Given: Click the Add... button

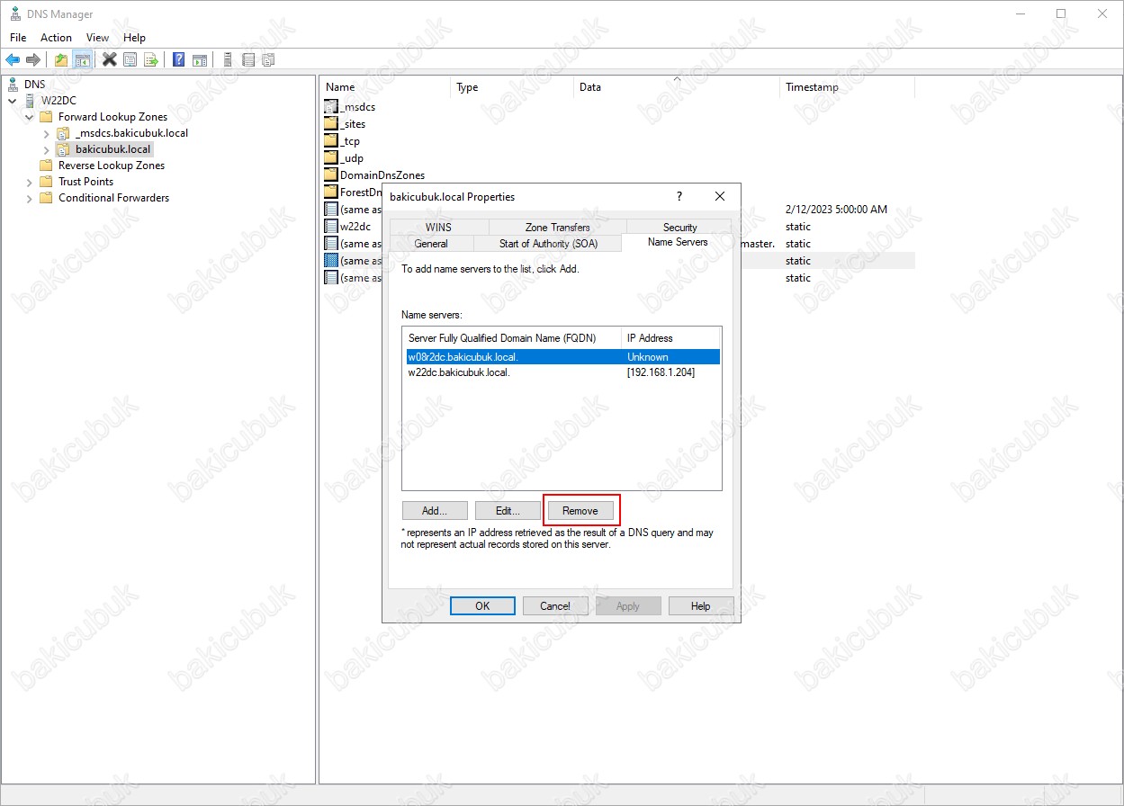Looking at the screenshot, I should (435, 511).
